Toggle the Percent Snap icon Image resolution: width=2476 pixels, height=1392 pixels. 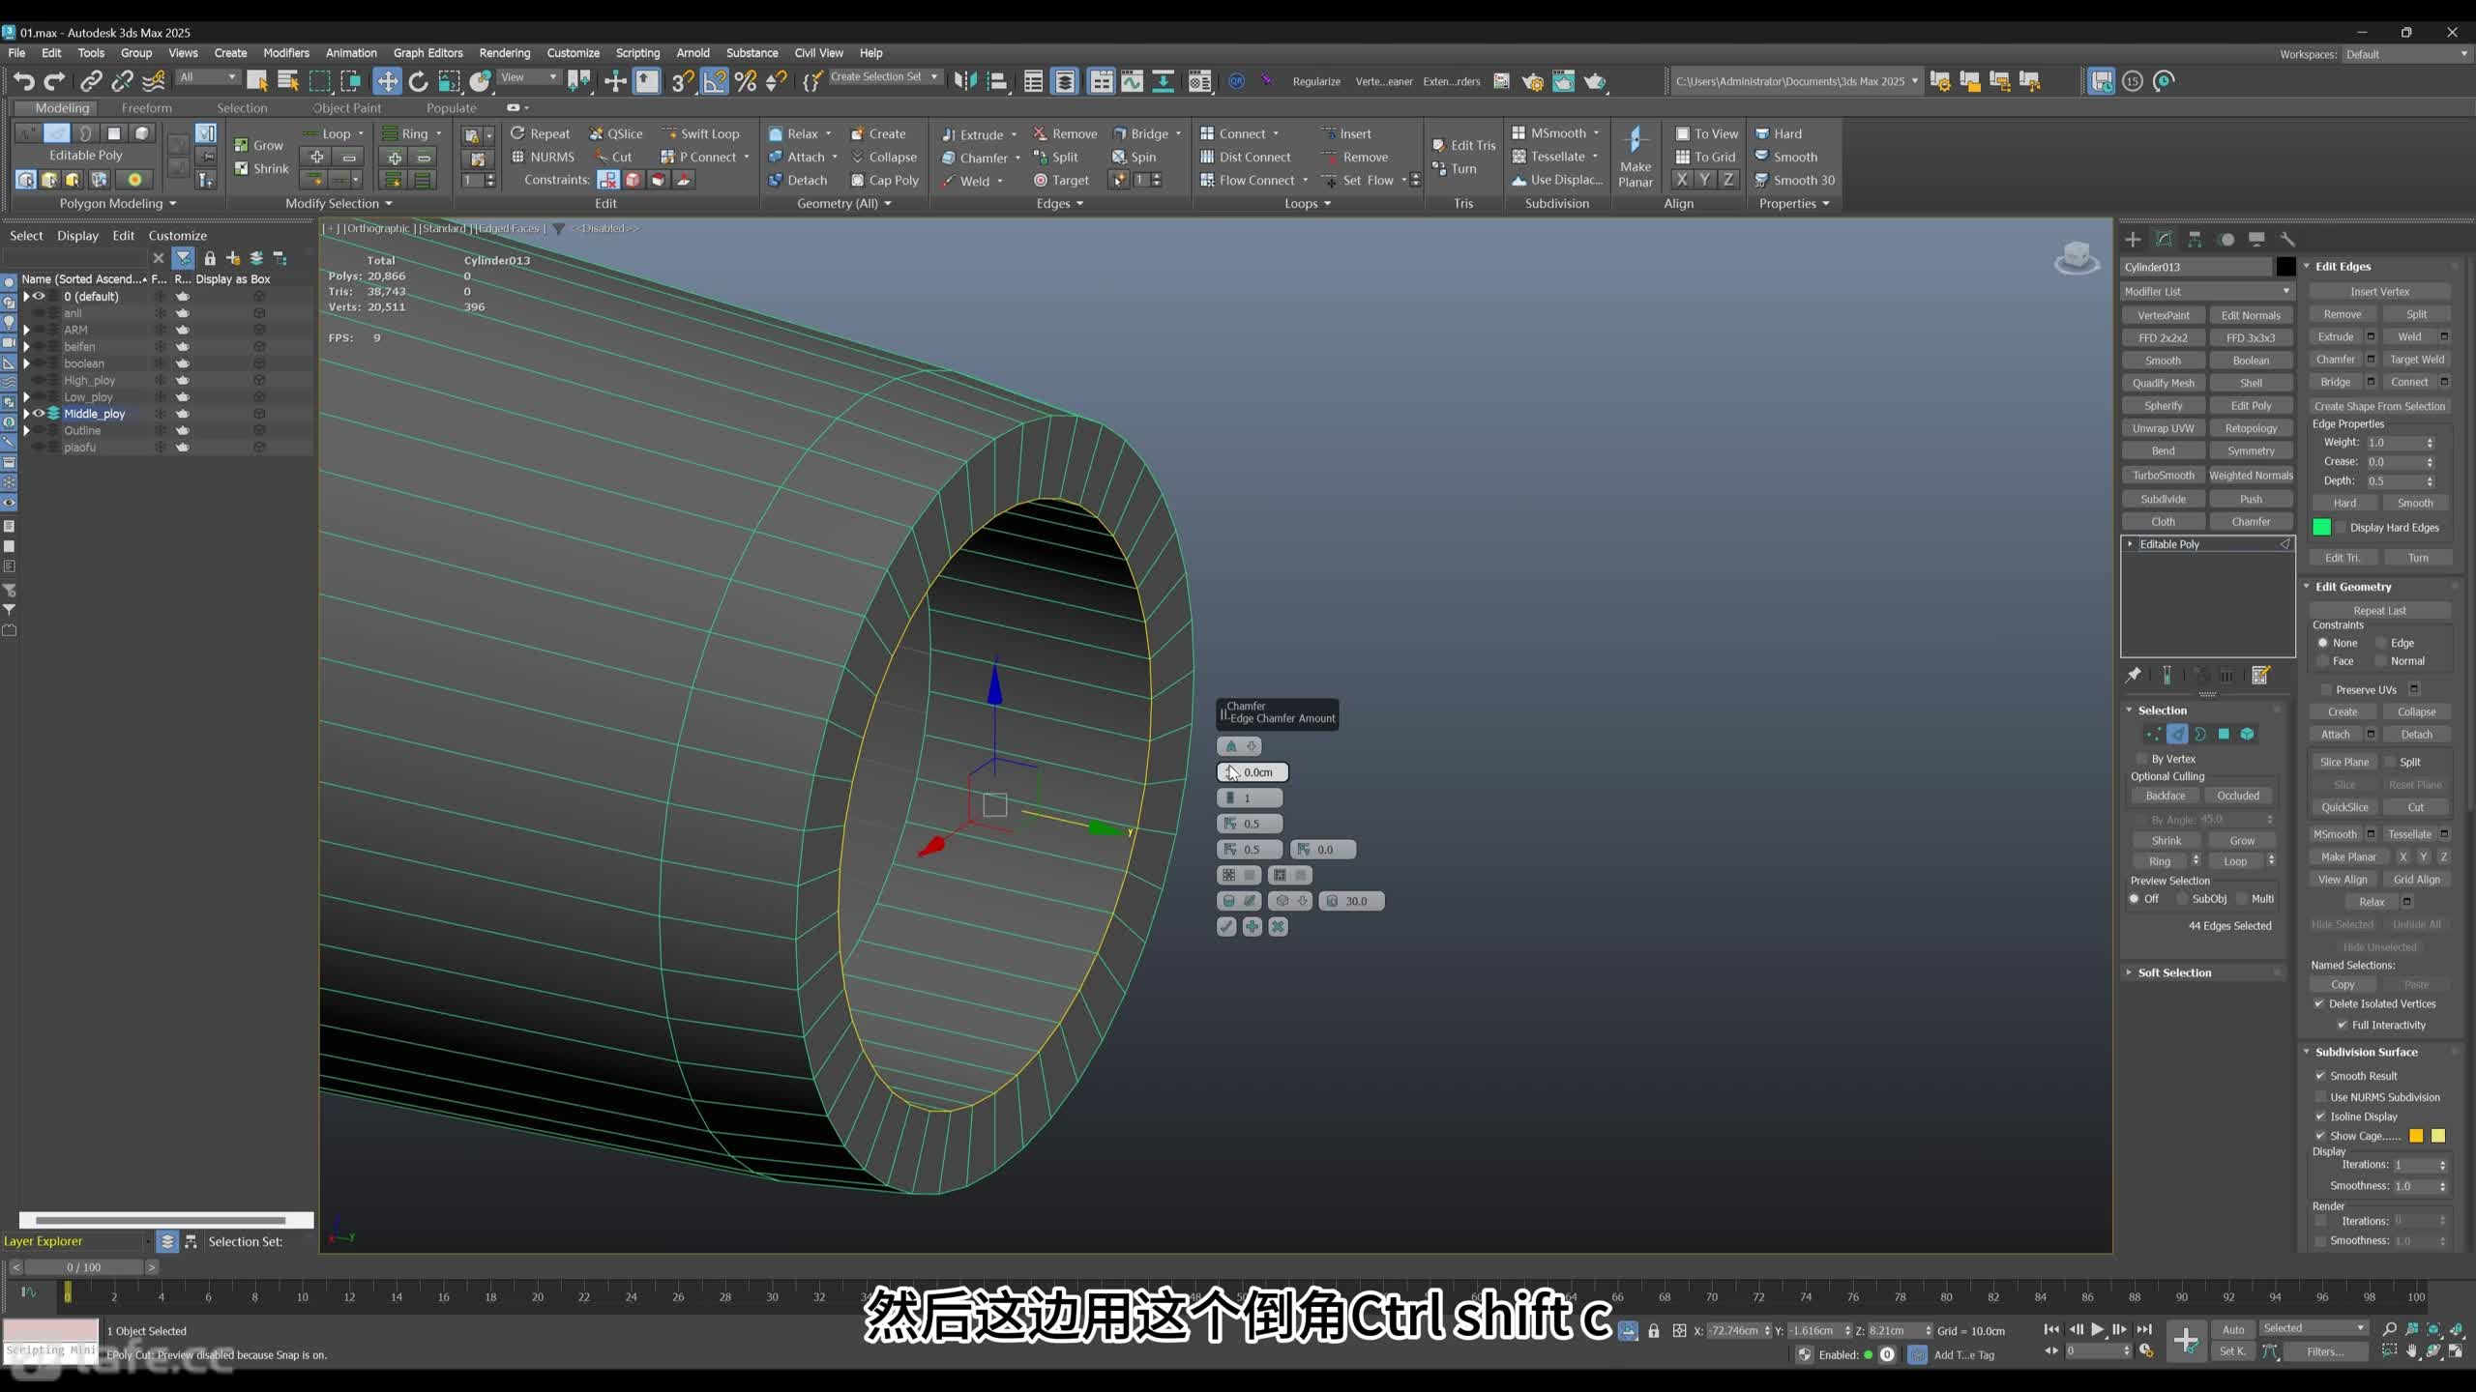pos(745,82)
